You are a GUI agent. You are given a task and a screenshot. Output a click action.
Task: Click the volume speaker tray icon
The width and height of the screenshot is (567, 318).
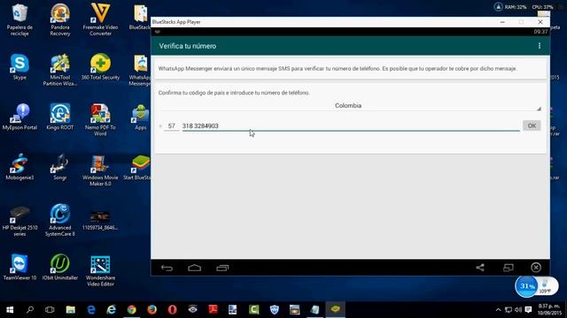518,310
